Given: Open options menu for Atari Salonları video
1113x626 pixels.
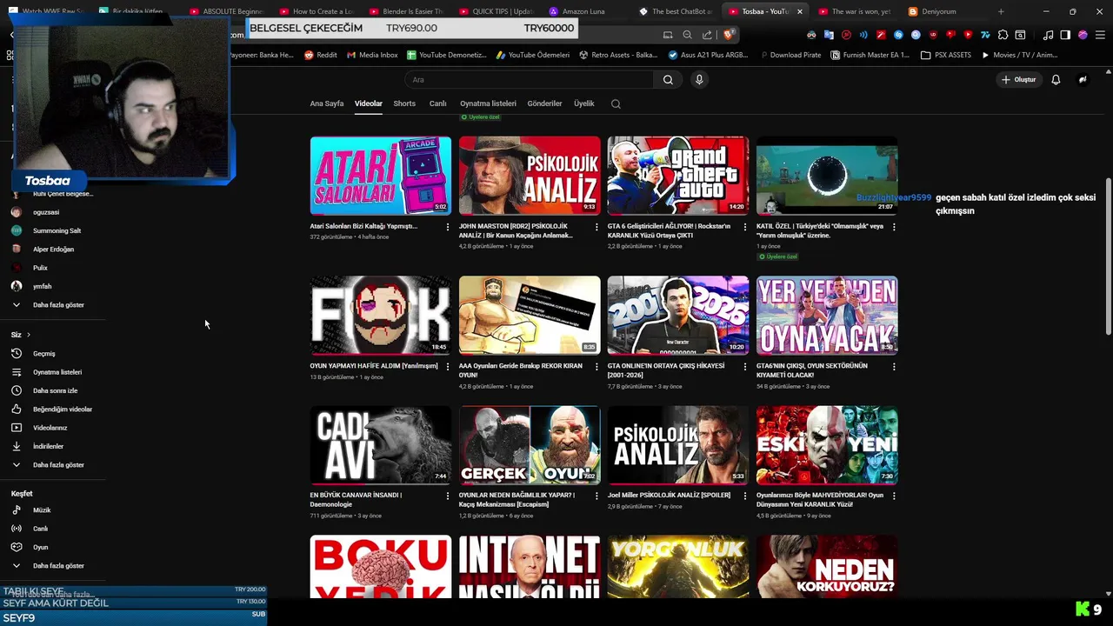Looking at the screenshot, I should (x=448, y=227).
